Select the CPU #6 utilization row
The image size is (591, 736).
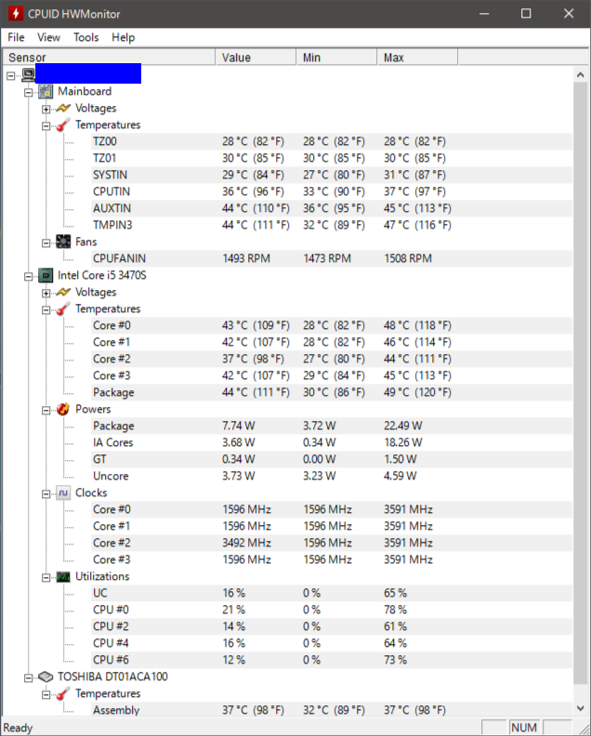coord(332,660)
